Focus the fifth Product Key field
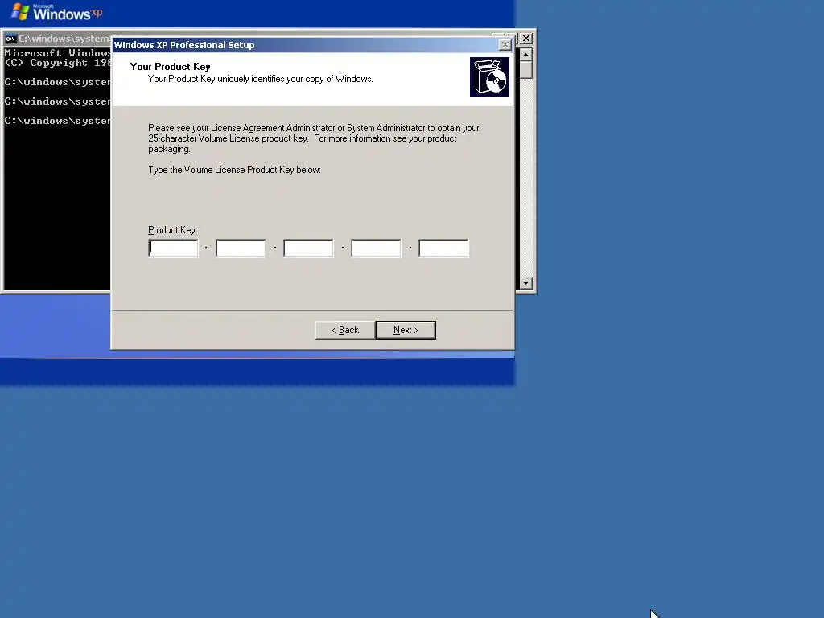 click(x=443, y=248)
